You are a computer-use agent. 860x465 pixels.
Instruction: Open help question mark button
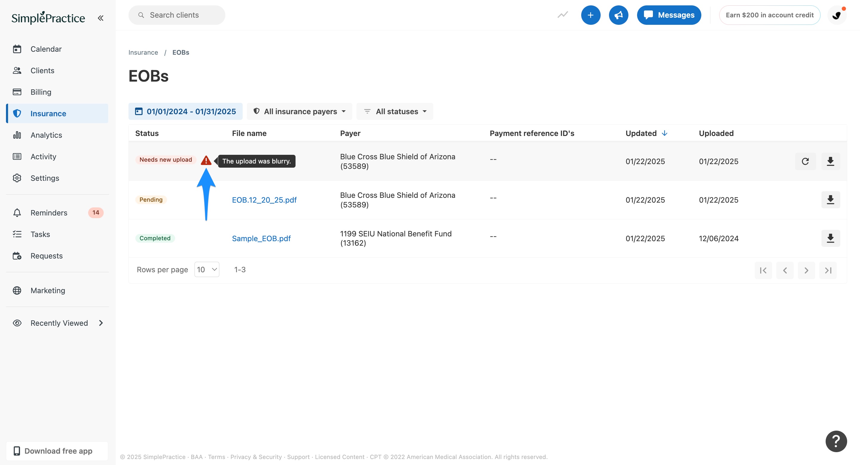click(836, 441)
